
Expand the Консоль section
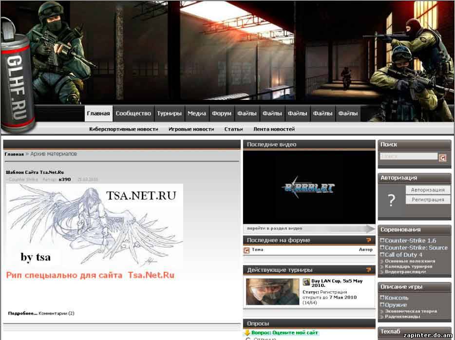coord(382,297)
